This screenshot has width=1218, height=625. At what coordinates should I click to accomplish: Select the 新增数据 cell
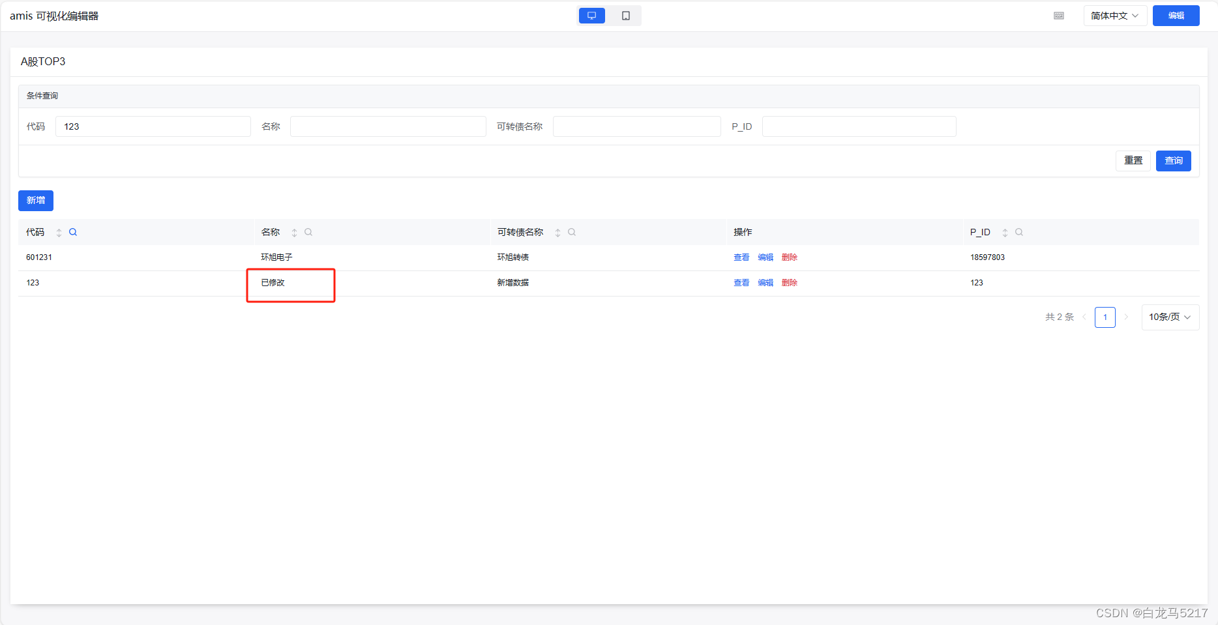(513, 283)
